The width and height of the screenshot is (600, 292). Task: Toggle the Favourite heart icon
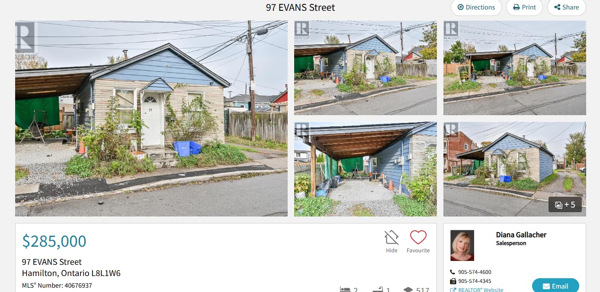(418, 237)
